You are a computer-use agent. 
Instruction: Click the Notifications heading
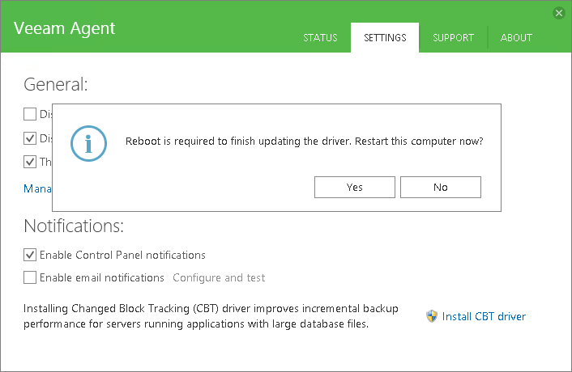coord(74,226)
